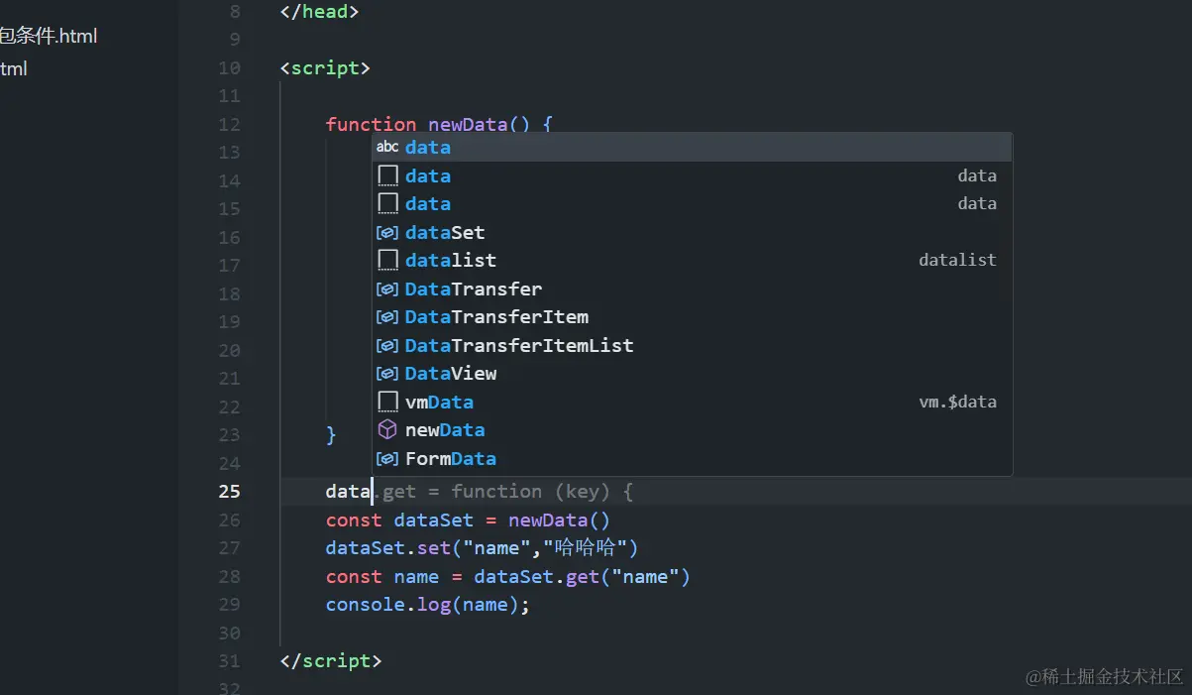
Task: Click the closing </script> tag
Action: pos(331,660)
